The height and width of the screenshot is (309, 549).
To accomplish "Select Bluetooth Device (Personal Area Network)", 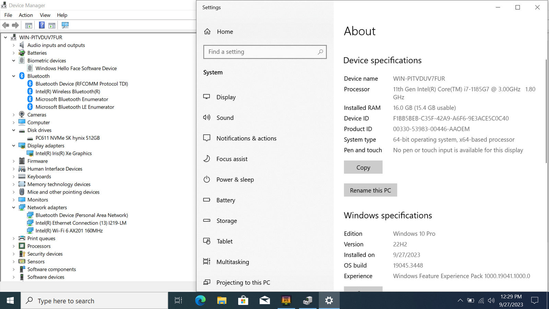I will (x=82, y=215).
